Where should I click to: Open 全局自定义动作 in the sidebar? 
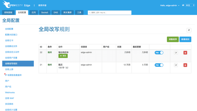12,52
